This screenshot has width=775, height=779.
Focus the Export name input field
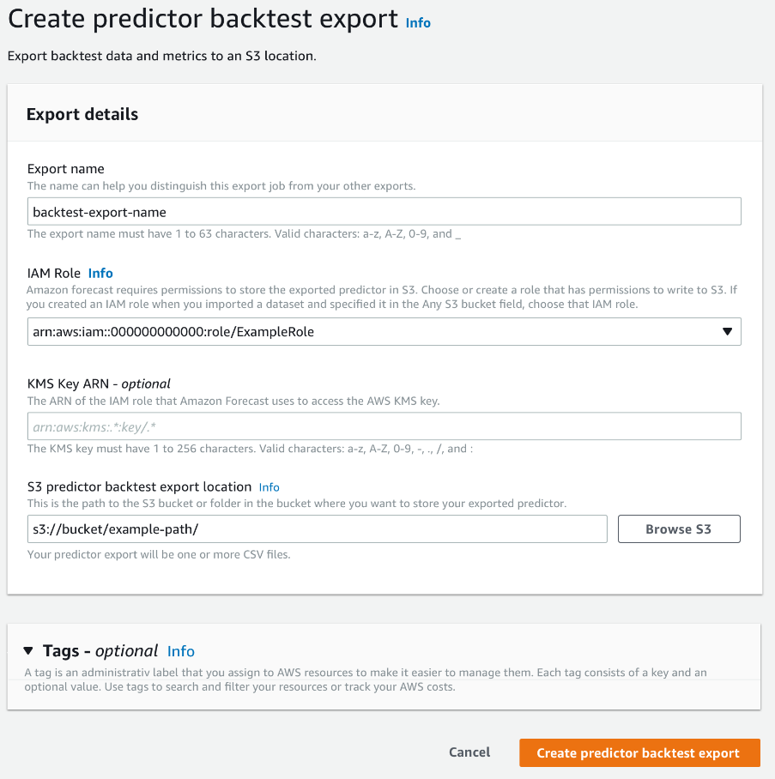384,211
